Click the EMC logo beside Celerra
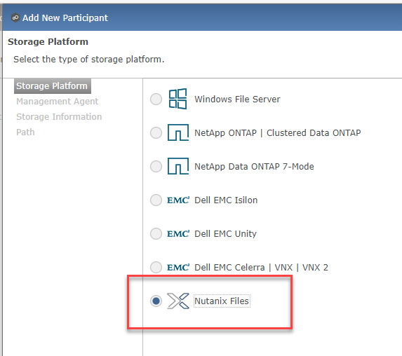The width and height of the screenshot is (402, 356). tap(178, 268)
